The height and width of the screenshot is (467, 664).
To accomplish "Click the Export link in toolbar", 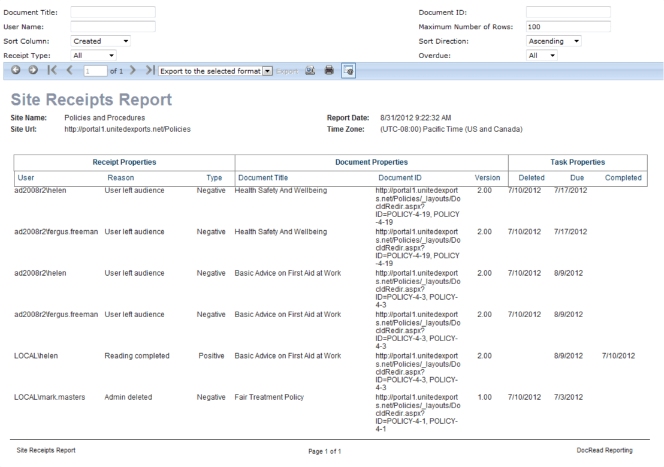I will click(287, 71).
